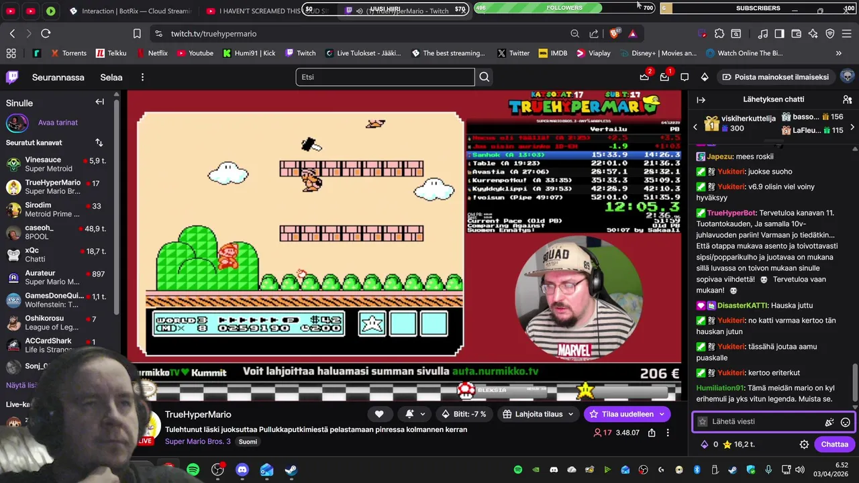Click username Humiliation91 in chat
The width and height of the screenshot is (859, 483).
(x=720, y=388)
